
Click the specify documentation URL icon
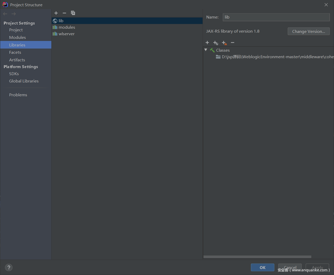point(216,43)
